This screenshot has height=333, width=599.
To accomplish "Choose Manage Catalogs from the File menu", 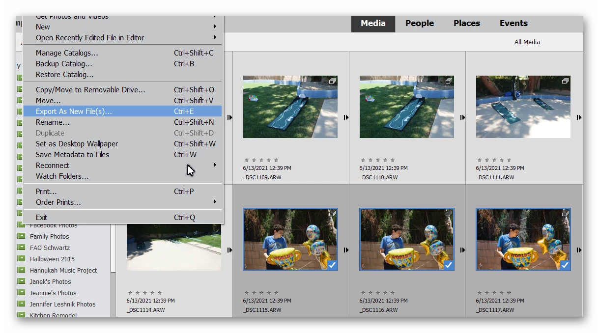I will coord(122,53).
